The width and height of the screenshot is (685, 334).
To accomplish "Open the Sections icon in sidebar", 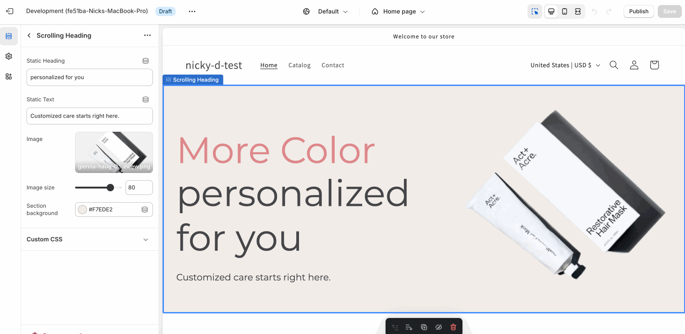I will click(x=9, y=36).
